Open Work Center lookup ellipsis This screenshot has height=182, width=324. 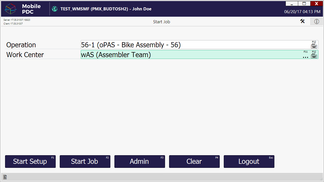(306, 56)
